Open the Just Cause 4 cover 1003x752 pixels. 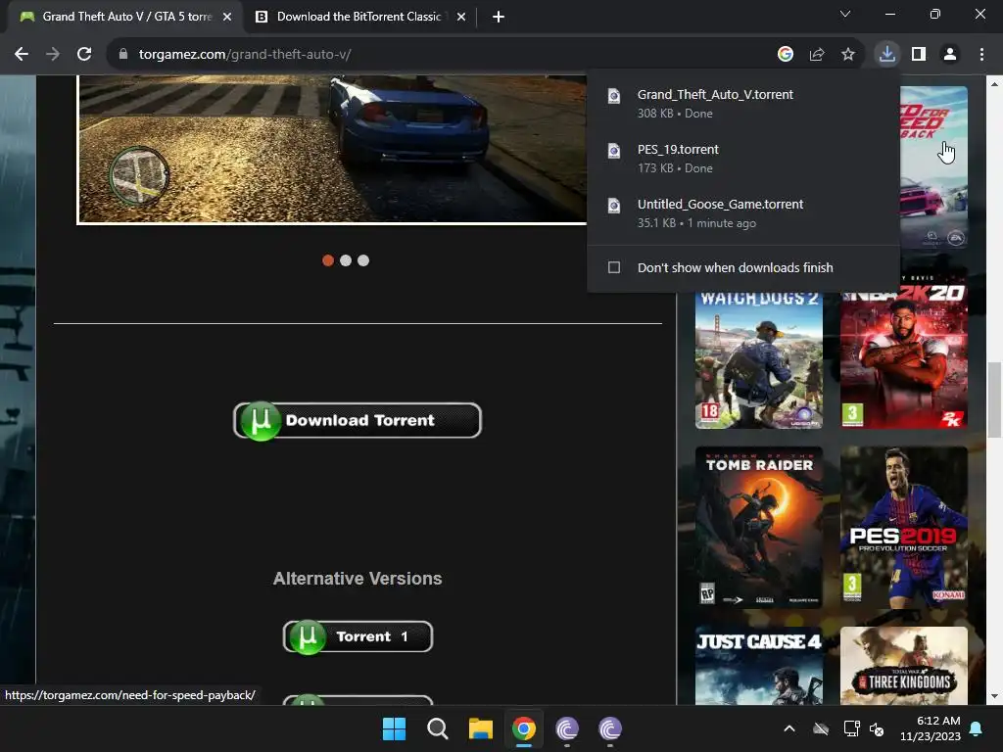pyautogui.click(x=759, y=665)
